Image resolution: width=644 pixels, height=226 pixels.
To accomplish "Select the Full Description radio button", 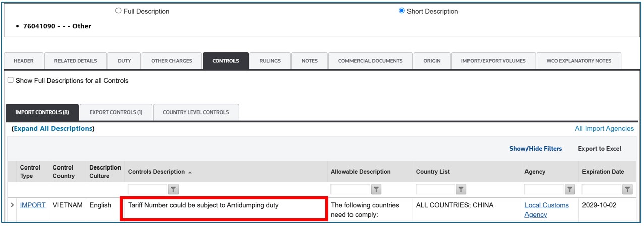I will click(x=119, y=11).
